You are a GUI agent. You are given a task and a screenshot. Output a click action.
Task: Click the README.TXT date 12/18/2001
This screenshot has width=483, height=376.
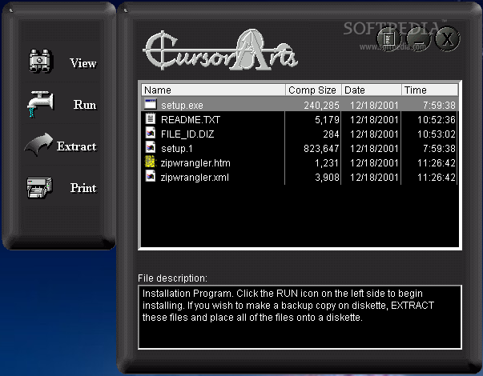point(374,120)
